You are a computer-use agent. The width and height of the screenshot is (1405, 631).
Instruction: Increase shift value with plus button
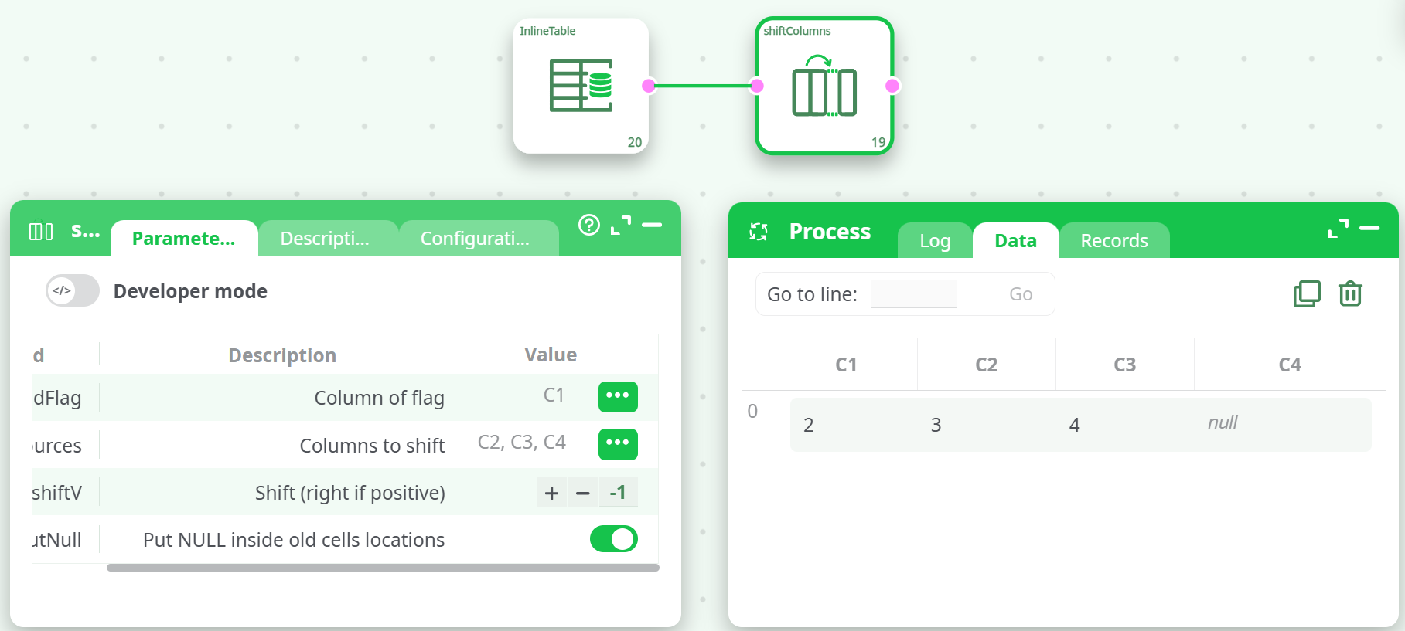point(551,493)
